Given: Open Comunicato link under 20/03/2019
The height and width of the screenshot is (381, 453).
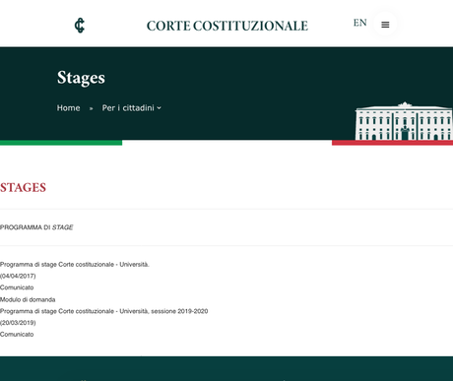Looking at the screenshot, I should (17, 335).
